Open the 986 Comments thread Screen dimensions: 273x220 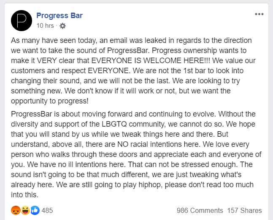point(200,210)
